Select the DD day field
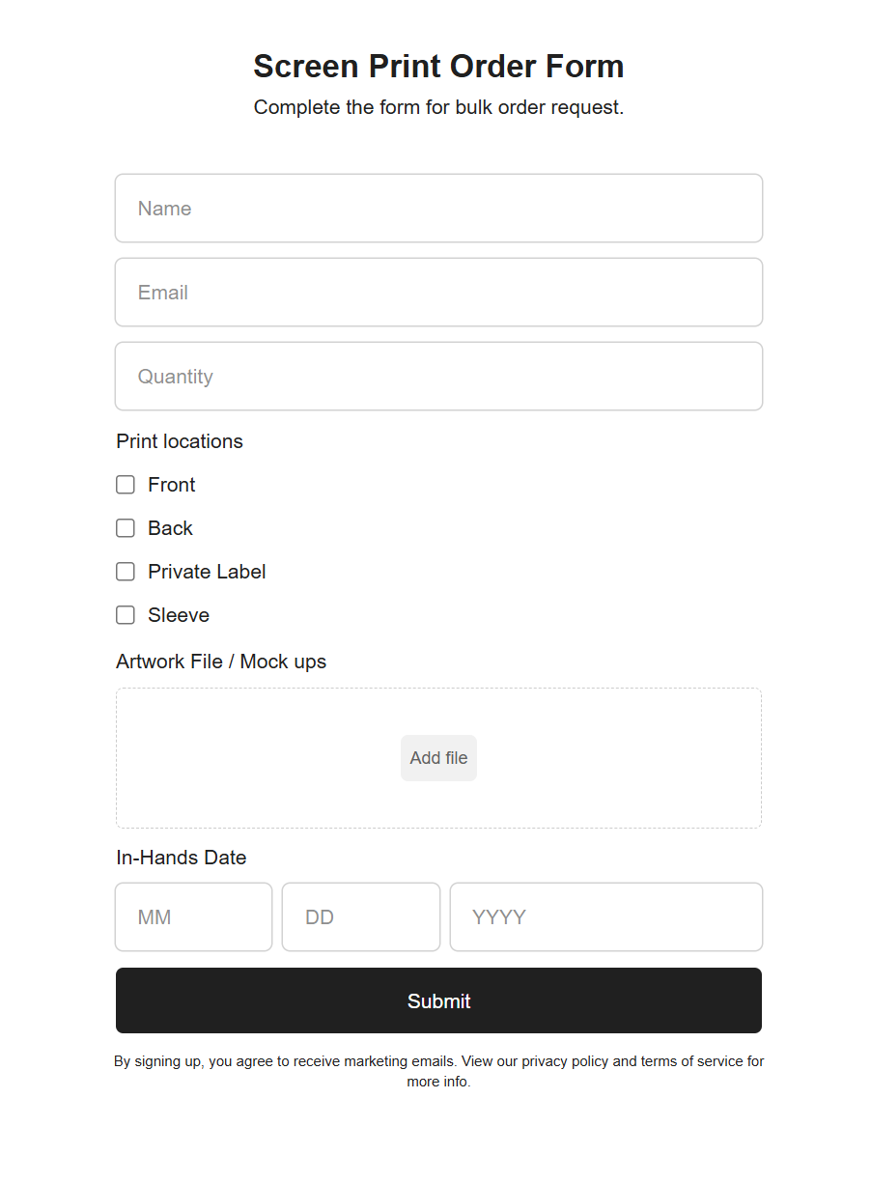The height and width of the screenshot is (1183, 871). pyautogui.click(x=360, y=916)
